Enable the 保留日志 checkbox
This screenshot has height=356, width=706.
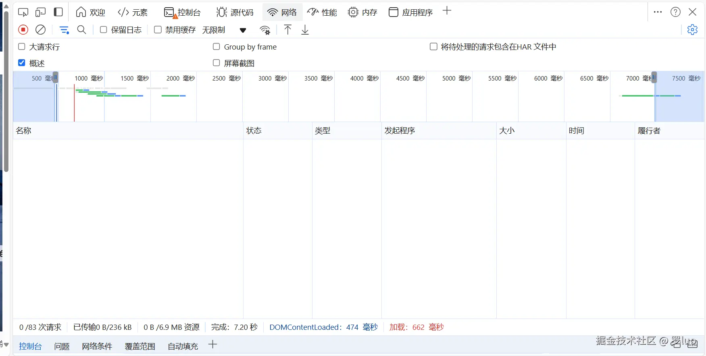point(104,29)
